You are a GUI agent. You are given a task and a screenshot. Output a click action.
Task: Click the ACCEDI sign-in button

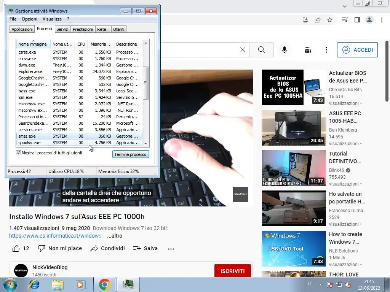[x=357, y=50]
